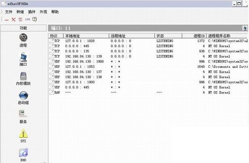
Task: Click the red X toolbar icon
Action: click(x=14, y=19)
